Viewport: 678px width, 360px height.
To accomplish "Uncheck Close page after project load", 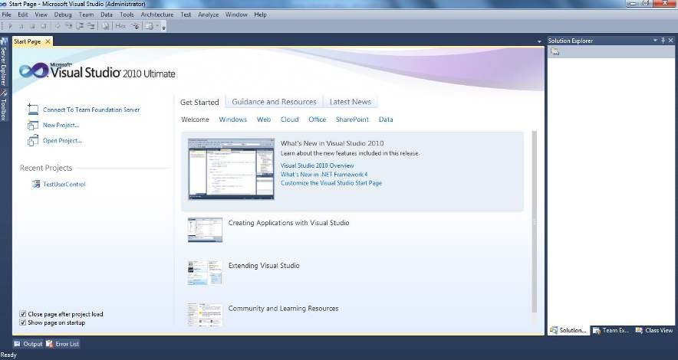I will [22, 314].
